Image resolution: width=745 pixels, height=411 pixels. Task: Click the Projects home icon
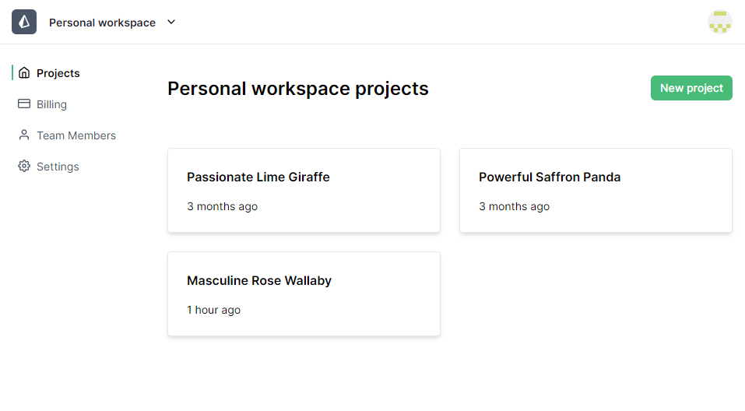point(24,73)
